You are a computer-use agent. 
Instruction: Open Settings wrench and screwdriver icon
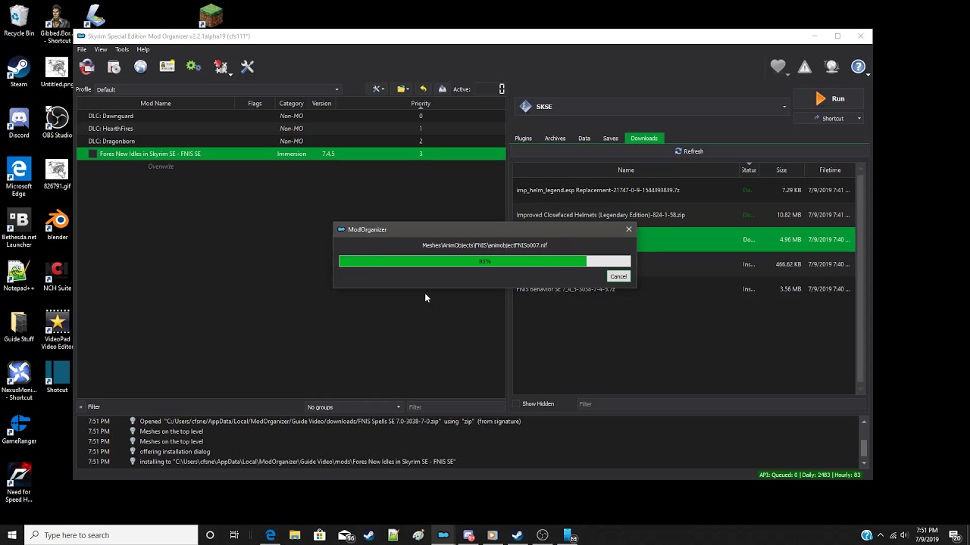[x=247, y=67]
